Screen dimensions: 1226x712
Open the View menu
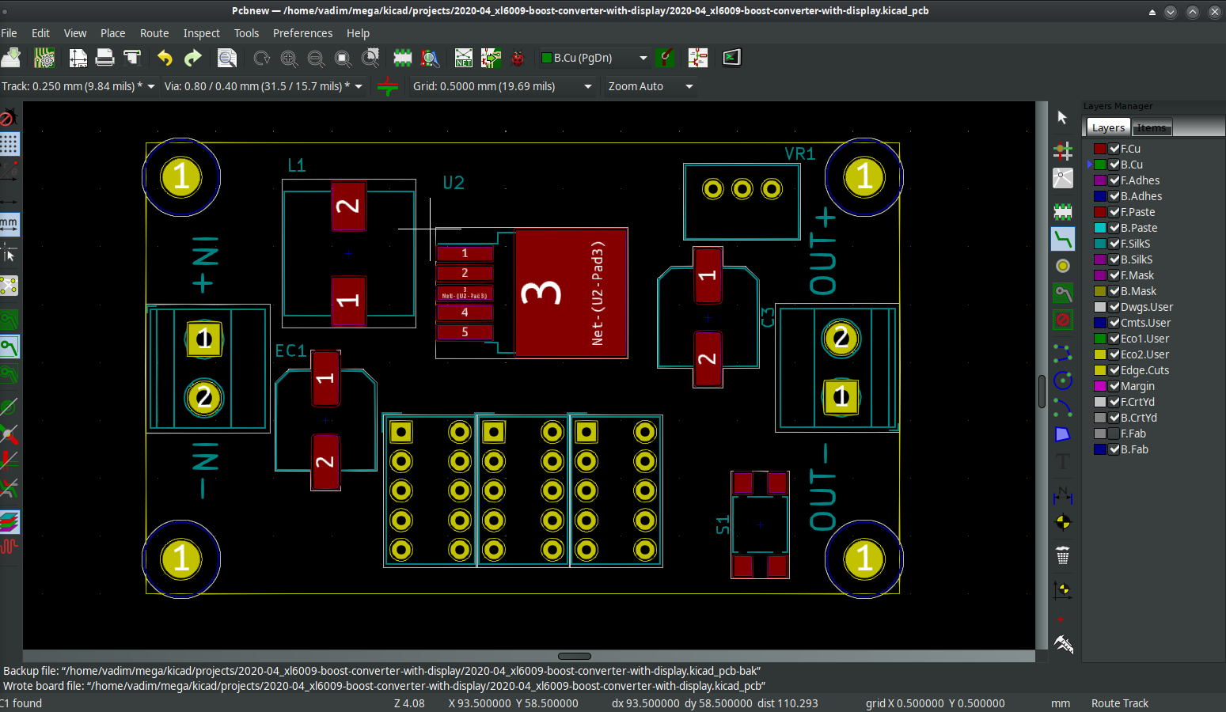click(75, 33)
